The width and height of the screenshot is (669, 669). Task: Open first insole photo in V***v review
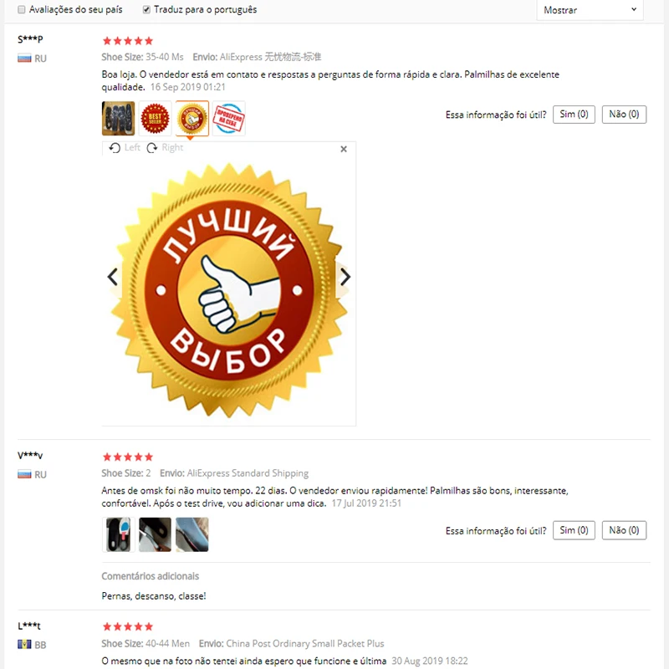(x=118, y=534)
